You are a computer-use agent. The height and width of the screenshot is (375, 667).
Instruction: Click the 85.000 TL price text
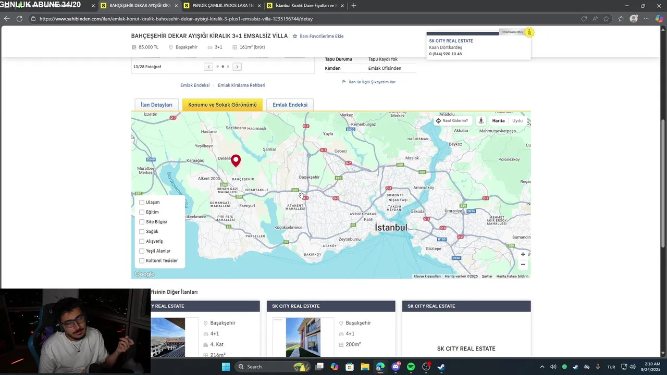click(x=149, y=47)
